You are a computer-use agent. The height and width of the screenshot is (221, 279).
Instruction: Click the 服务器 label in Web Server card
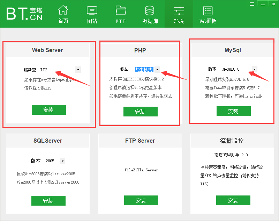point(30,70)
